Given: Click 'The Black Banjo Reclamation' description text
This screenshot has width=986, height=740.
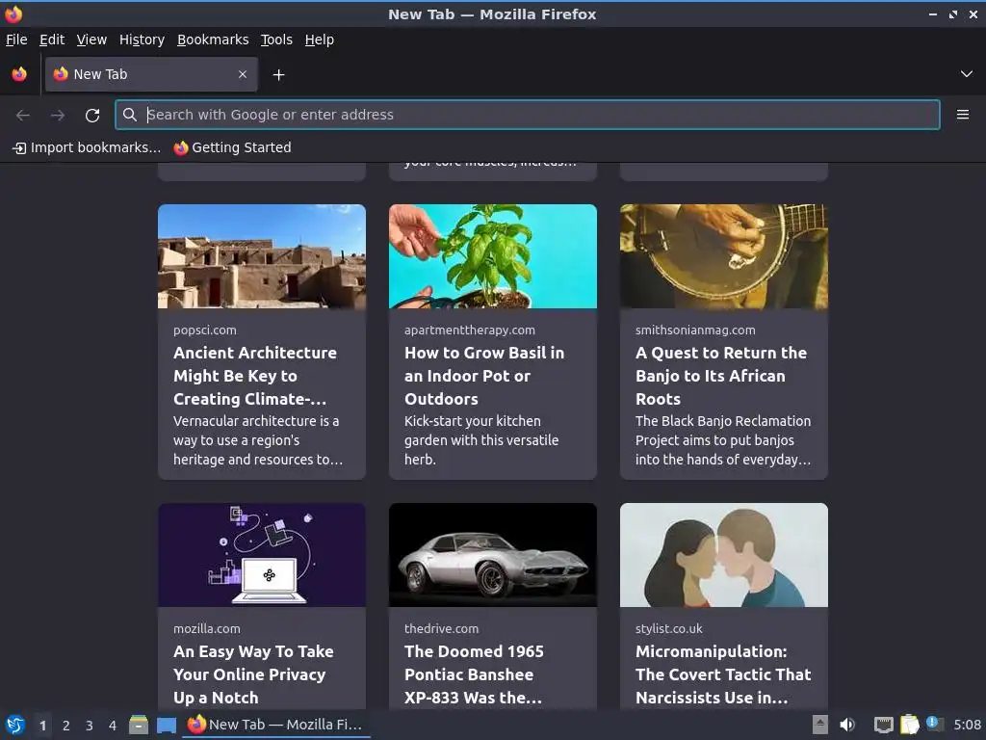Looking at the screenshot, I should click(723, 421).
